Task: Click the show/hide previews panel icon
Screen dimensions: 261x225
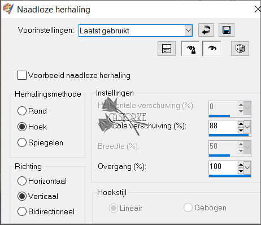Action: click(167, 49)
